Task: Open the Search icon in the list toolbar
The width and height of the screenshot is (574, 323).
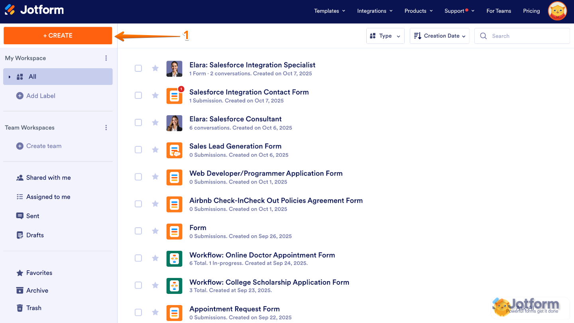Action: pyautogui.click(x=483, y=36)
